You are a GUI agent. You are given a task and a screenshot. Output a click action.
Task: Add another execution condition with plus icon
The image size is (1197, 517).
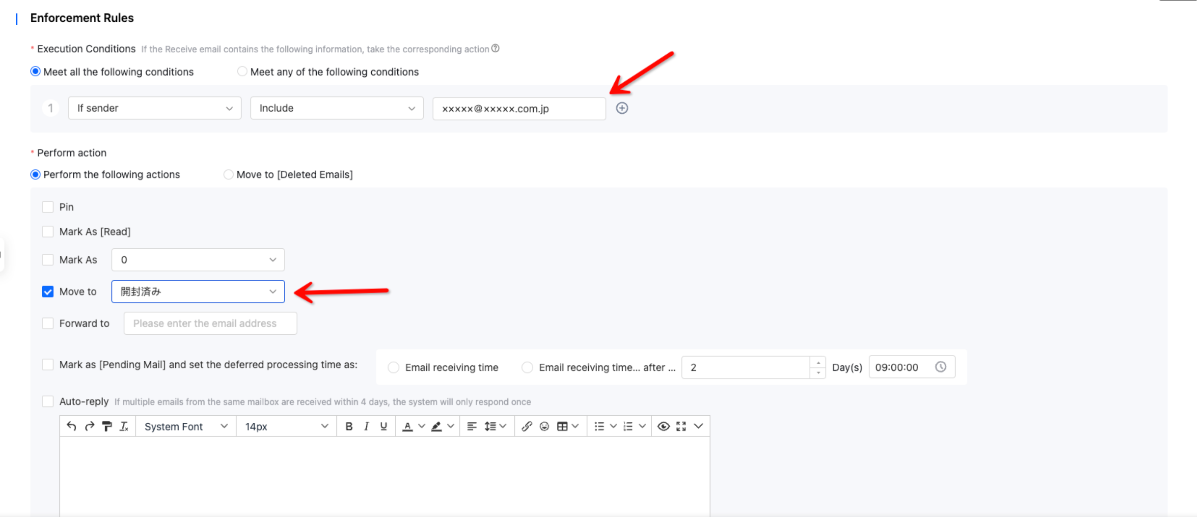[622, 108]
